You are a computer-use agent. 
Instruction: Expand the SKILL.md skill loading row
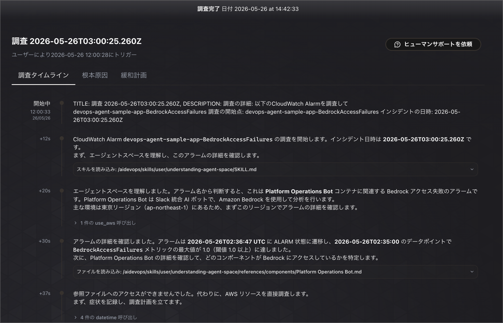(275, 169)
